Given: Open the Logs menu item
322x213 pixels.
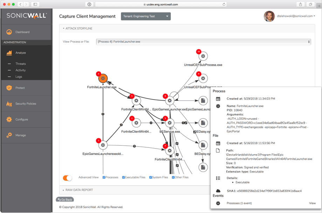Looking at the screenshot, I should 19,76.
